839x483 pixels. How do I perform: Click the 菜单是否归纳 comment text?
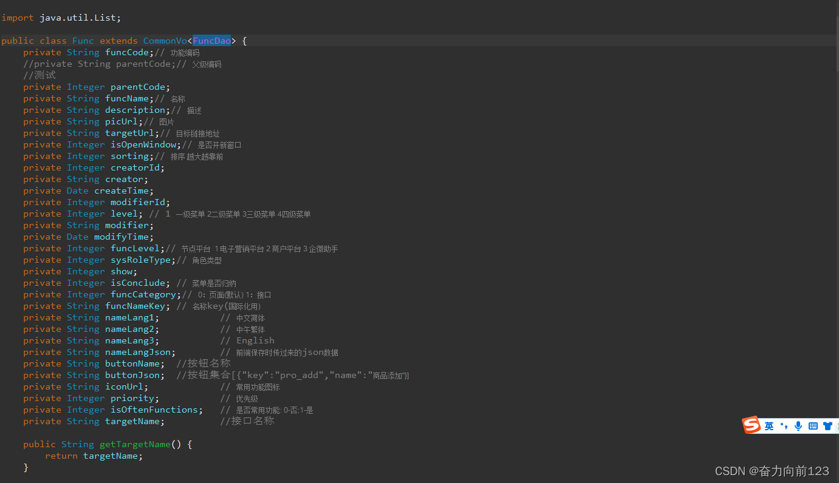tap(214, 283)
